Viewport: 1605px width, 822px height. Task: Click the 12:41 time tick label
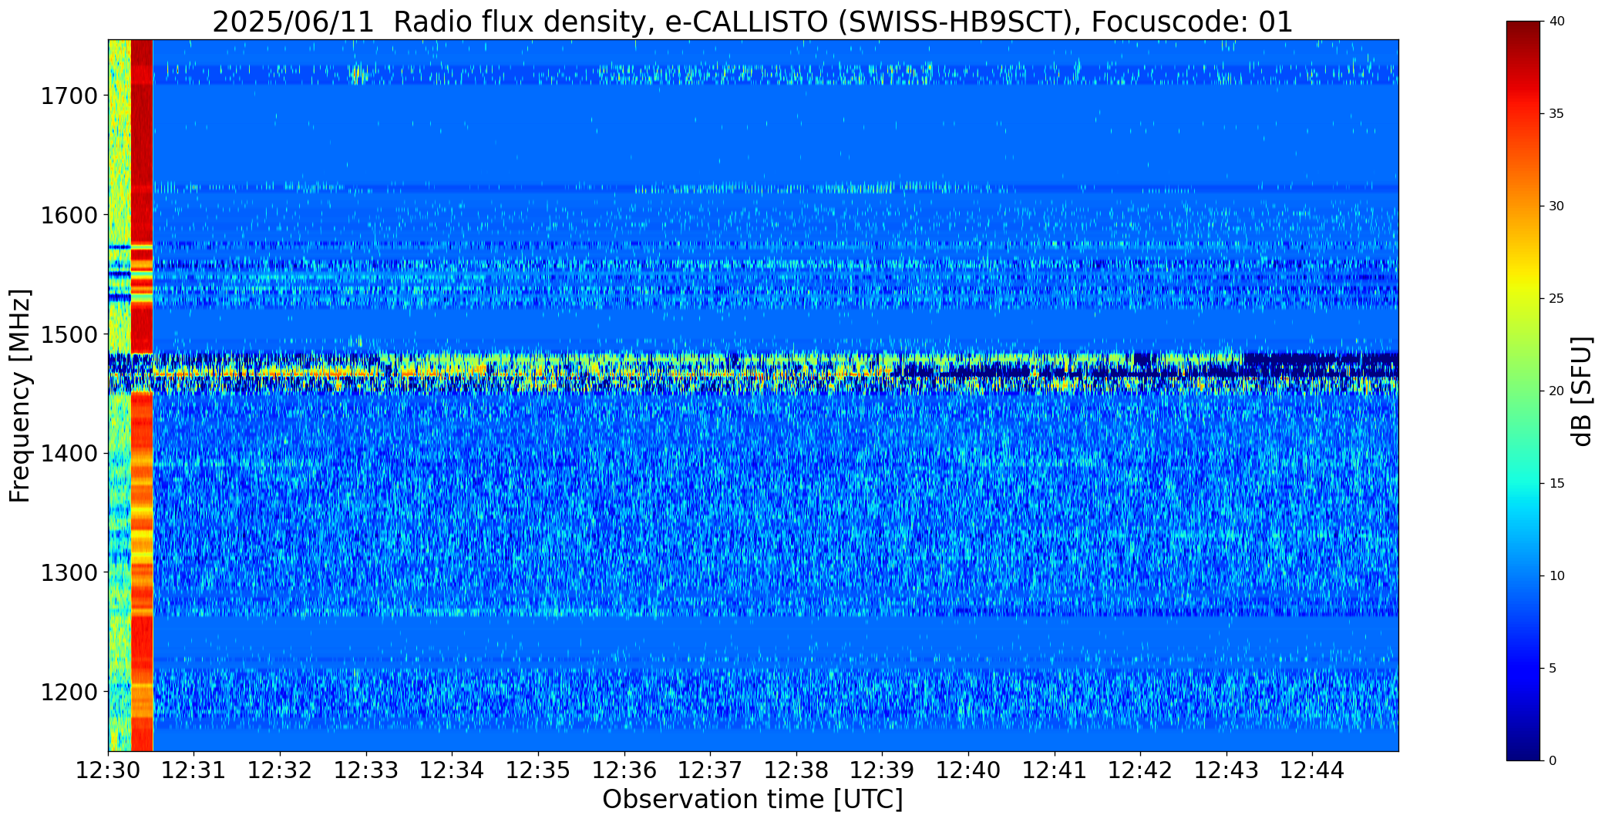(1055, 770)
